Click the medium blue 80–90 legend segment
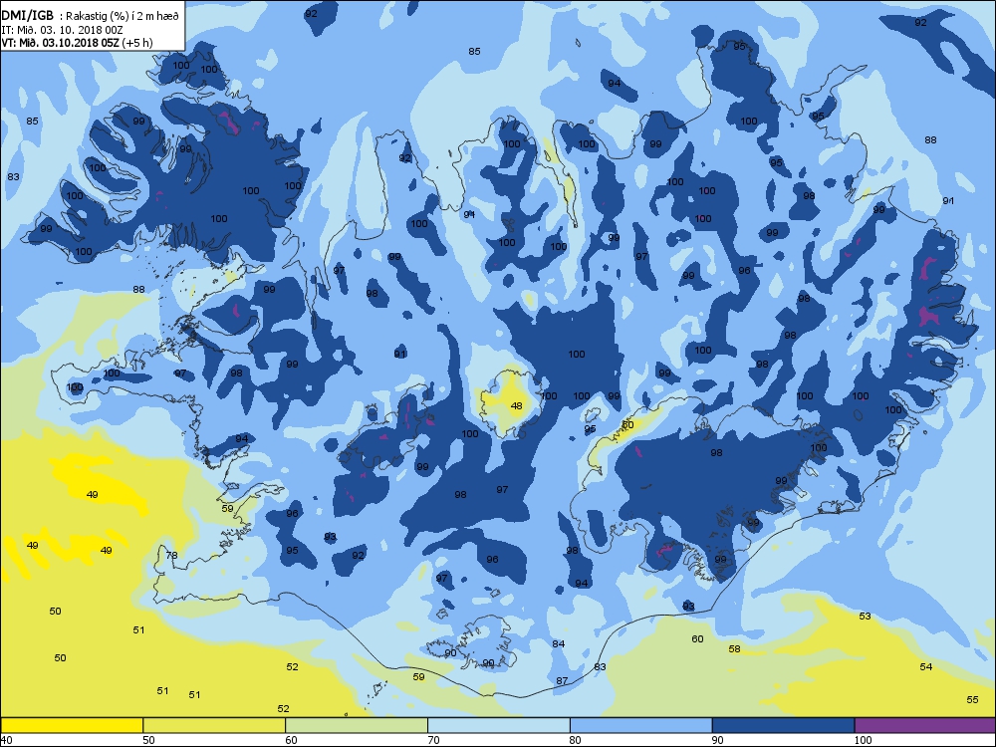The height and width of the screenshot is (747, 996). 640,725
